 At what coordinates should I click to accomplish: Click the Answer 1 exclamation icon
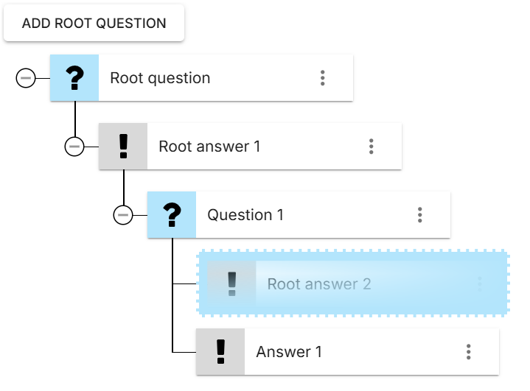click(220, 352)
